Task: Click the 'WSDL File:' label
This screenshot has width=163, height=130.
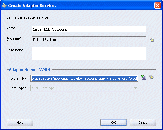Action: point(18,79)
